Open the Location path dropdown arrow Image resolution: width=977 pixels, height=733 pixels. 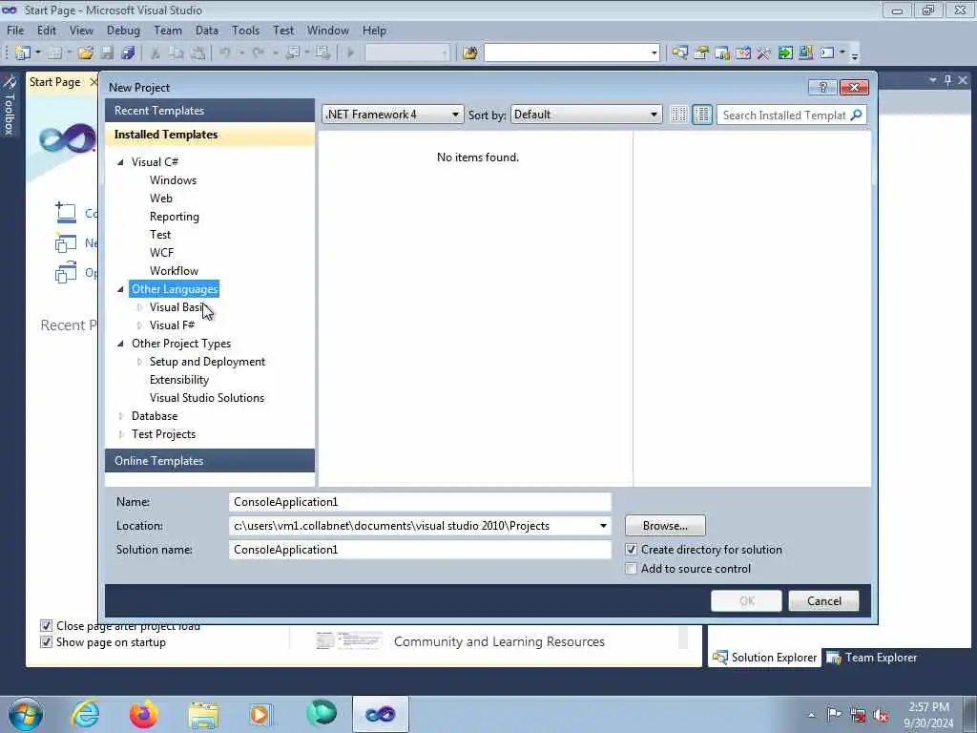click(603, 526)
